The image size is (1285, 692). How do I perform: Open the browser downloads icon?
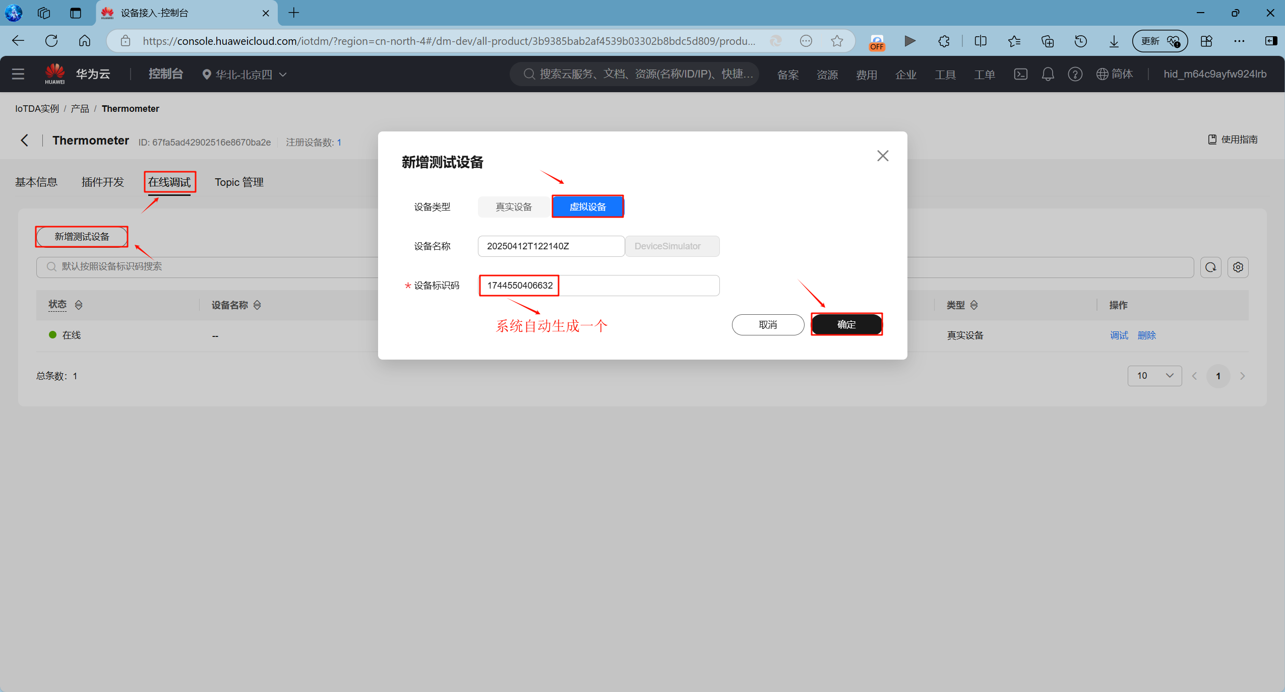(1113, 41)
